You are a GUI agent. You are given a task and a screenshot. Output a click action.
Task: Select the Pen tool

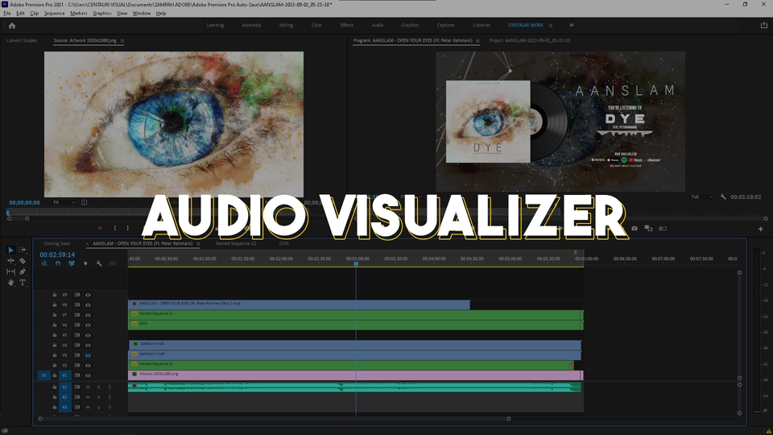point(23,271)
